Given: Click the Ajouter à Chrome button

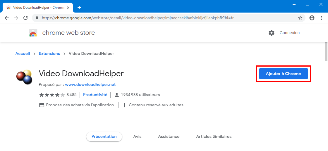Looking at the screenshot, I should 284,74.
